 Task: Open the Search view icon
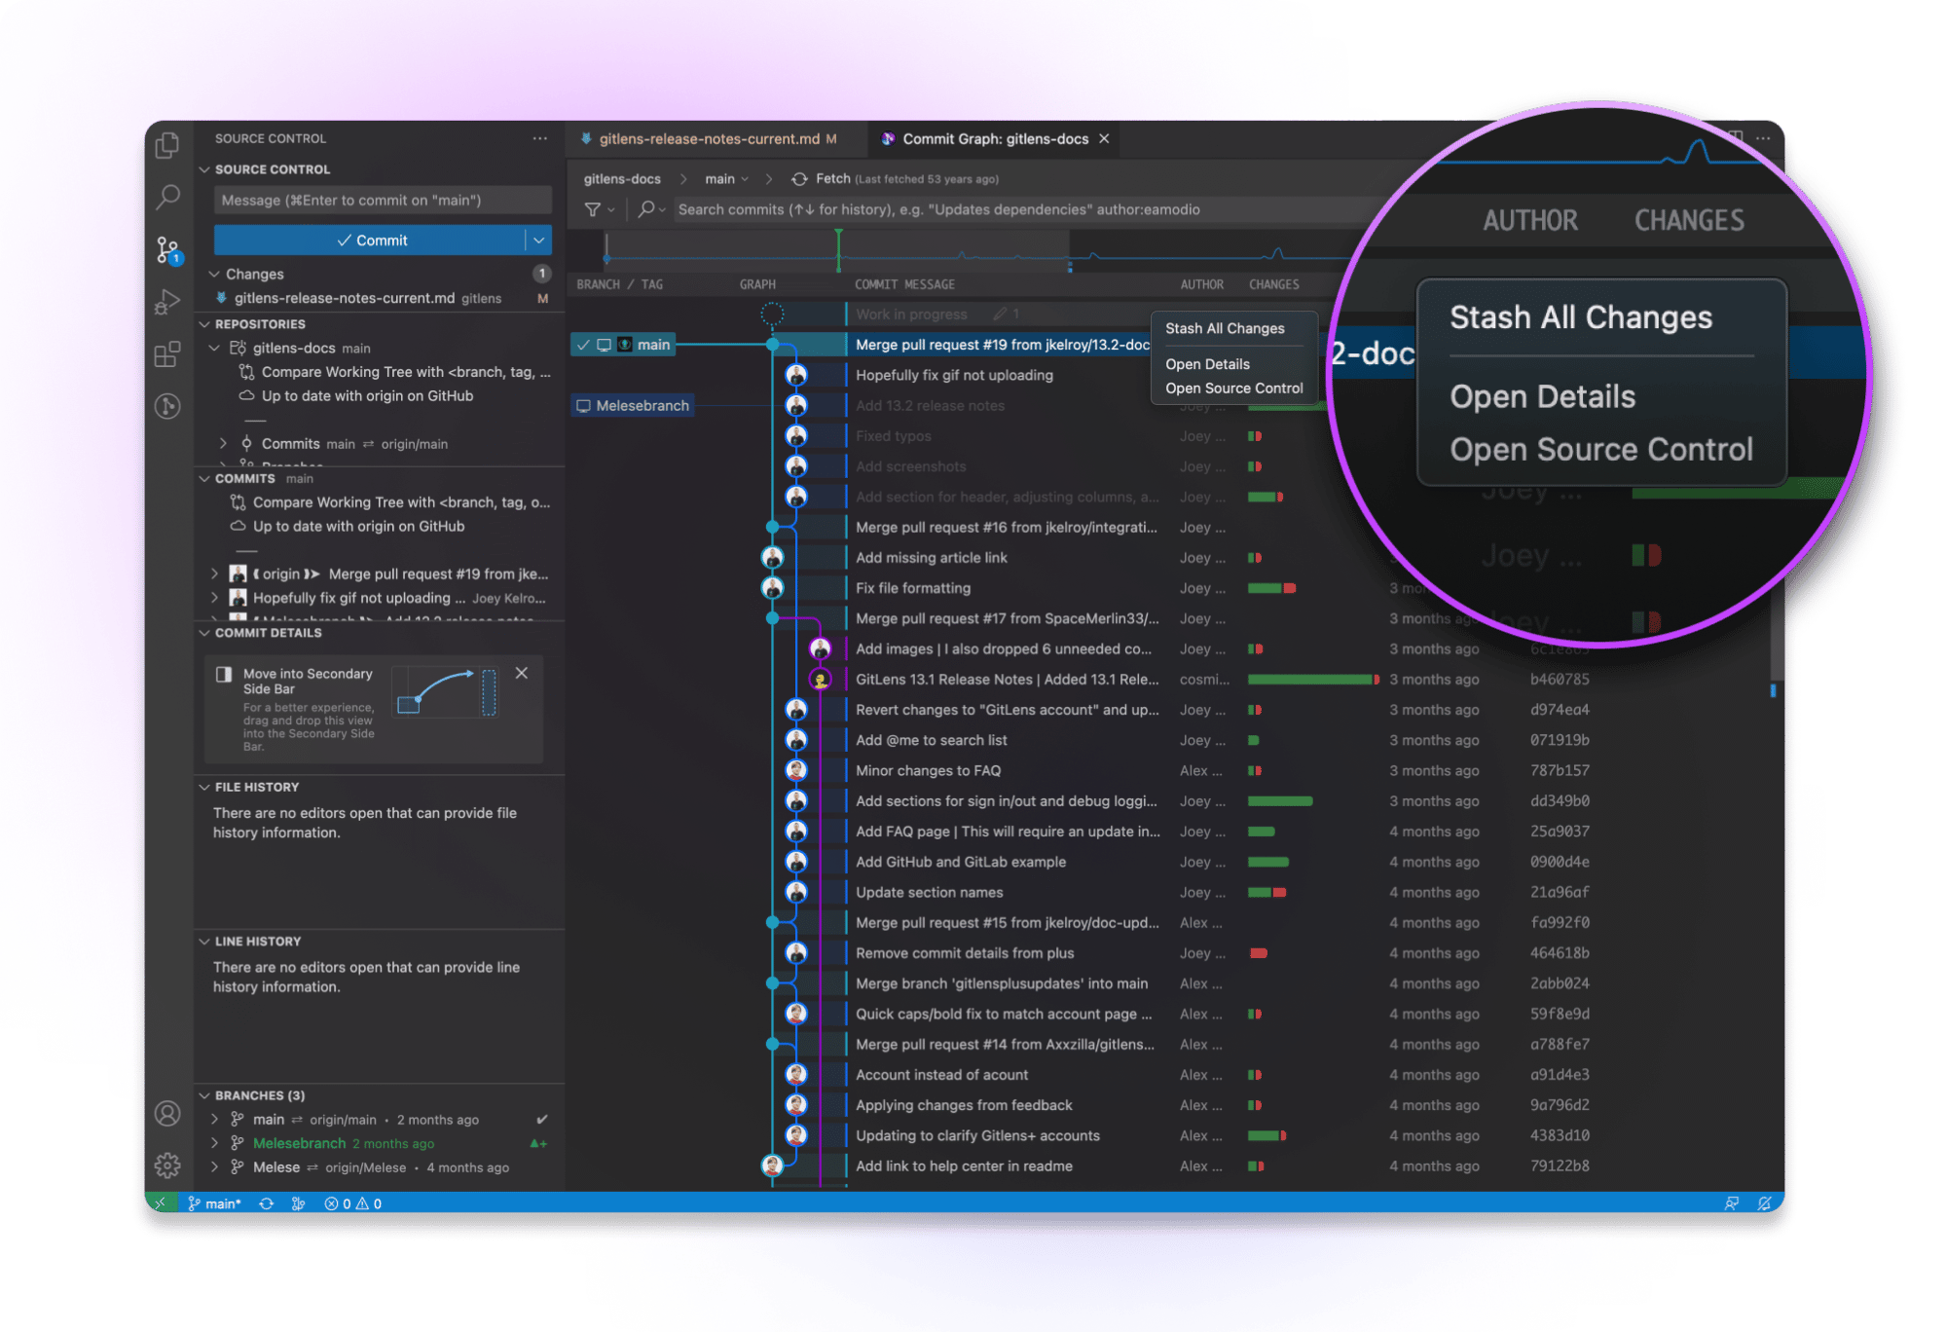(167, 198)
